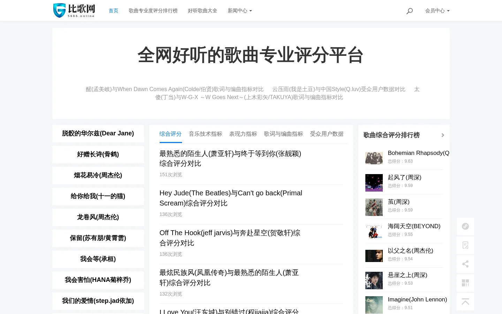502x314 pixels.
Task: Click the 起风了(周深) album thumbnail
Action: pyautogui.click(x=374, y=183)
